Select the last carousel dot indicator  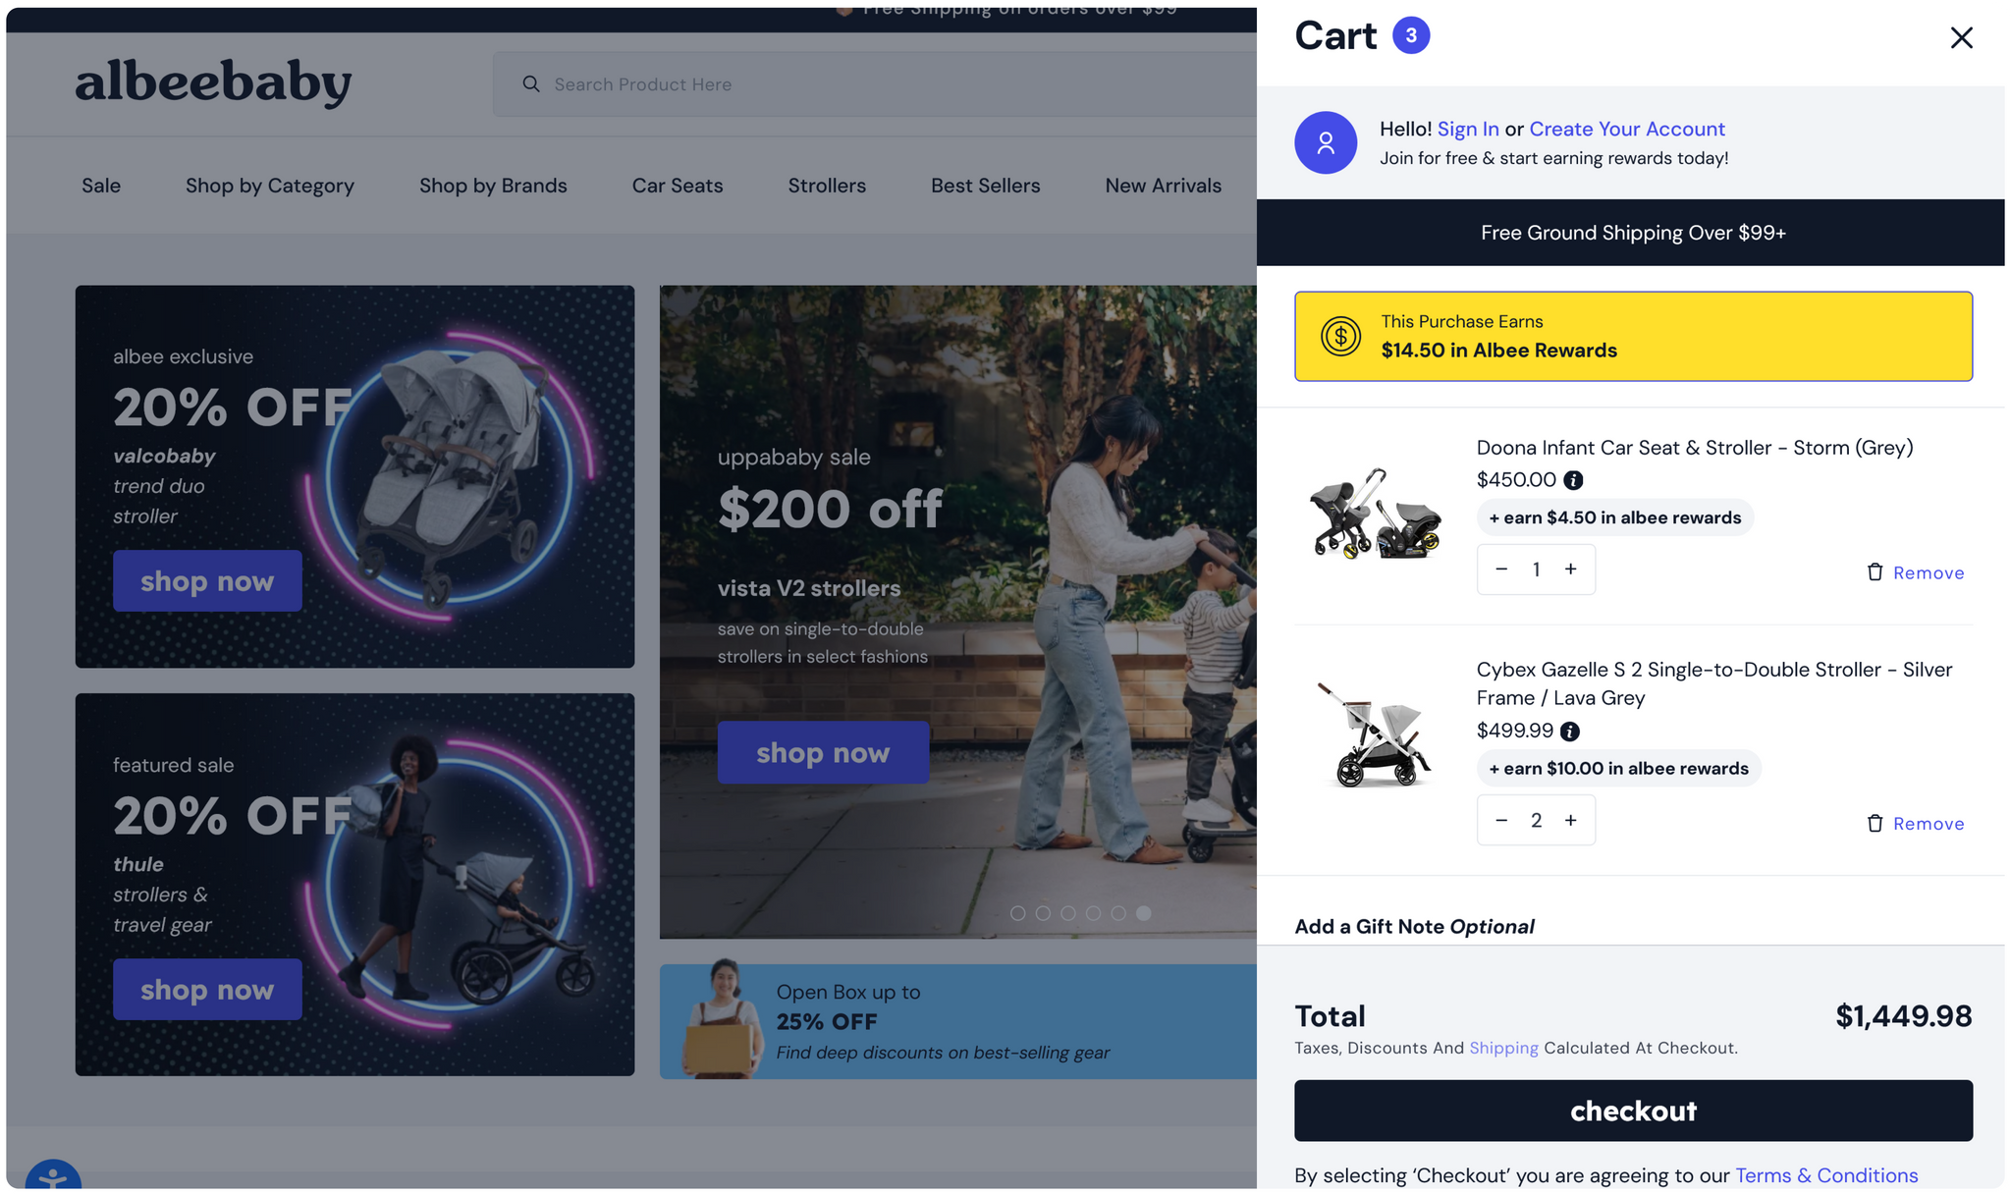click(x=1143, y=913)
